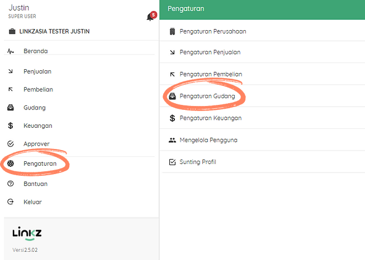The height and width of the screenshot is (260, 365).
Task: Go to Beranda in the sidebar
Action: pos(36,51)
